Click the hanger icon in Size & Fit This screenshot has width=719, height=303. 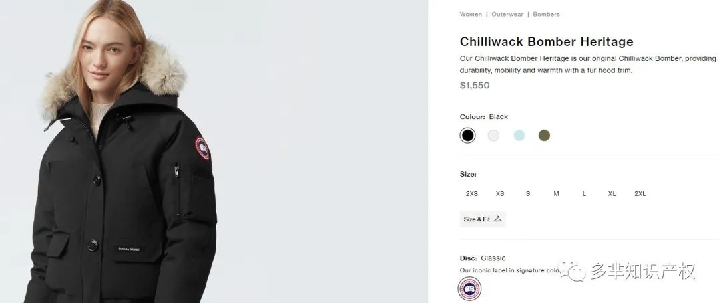coord(497,219)
